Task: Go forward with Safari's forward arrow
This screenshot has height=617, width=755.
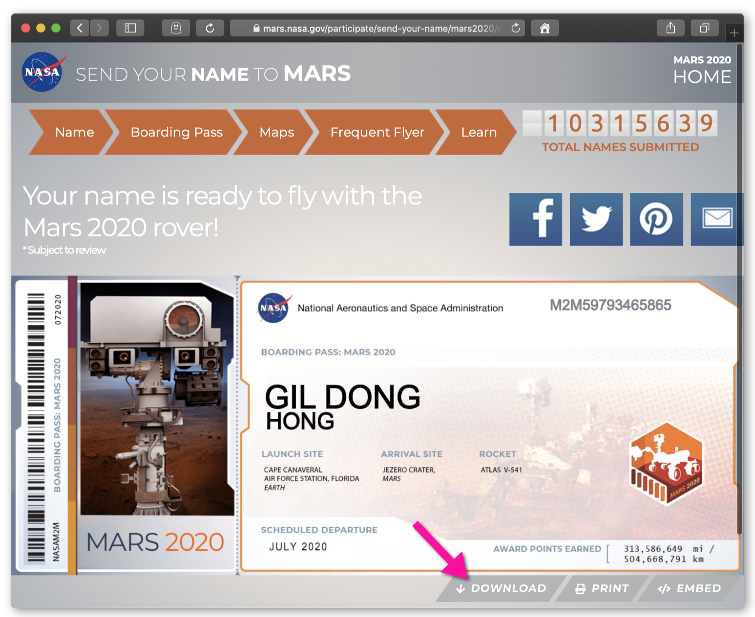Action: tap(99, 28)
